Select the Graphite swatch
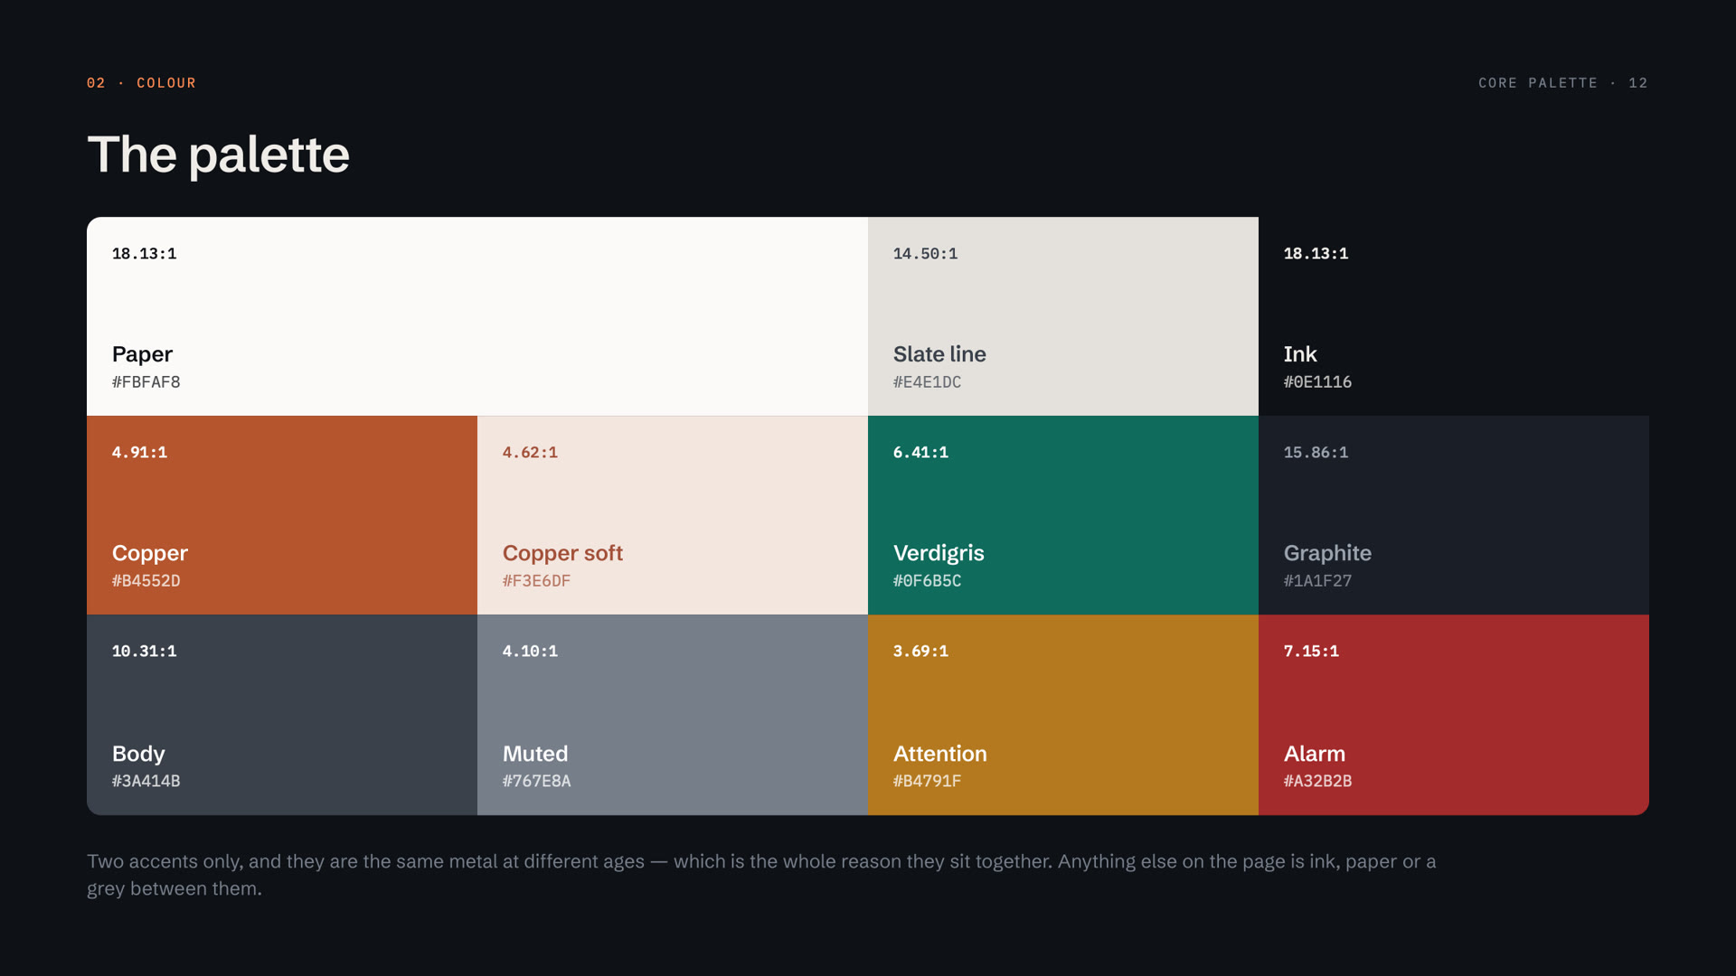This screenshot has width=1736, height=976. point(1454,515)
